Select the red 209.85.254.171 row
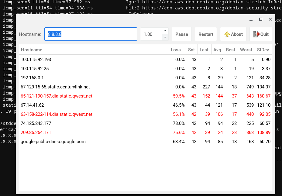This screenshot has width=282, height=196. point(36,132)
